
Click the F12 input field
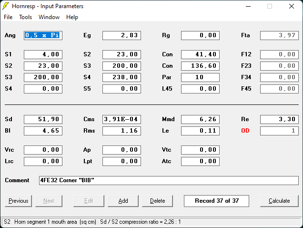279,54
